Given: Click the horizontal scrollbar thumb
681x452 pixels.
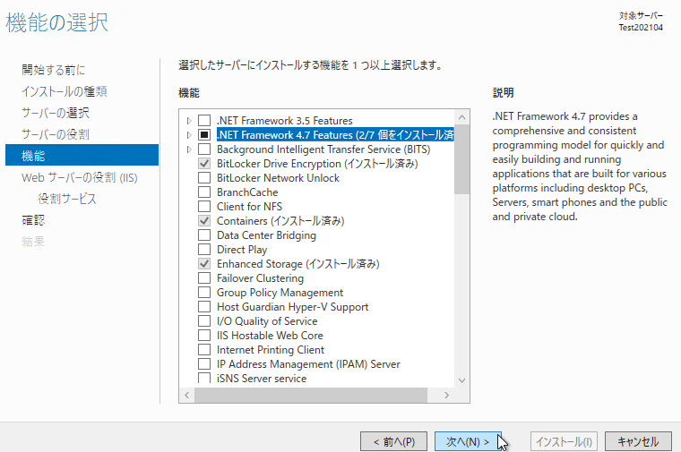Looking at the screenshot, I should (311, 396).
